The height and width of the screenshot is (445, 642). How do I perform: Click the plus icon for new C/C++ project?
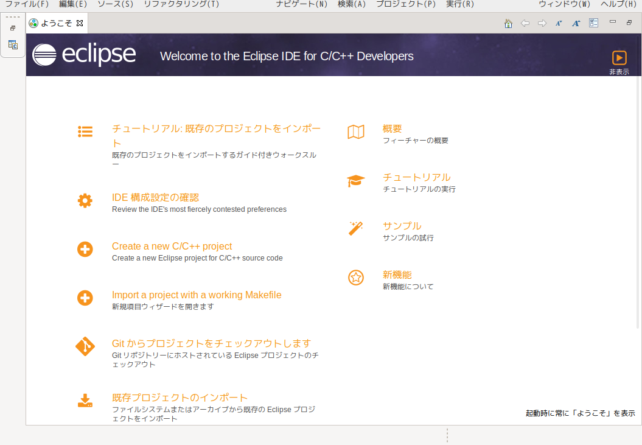(85, 249)
